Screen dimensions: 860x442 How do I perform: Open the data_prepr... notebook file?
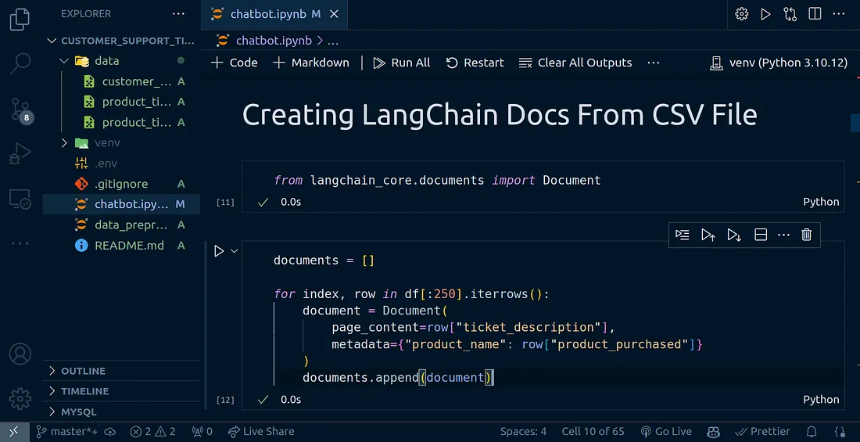[x=121, y=225]
